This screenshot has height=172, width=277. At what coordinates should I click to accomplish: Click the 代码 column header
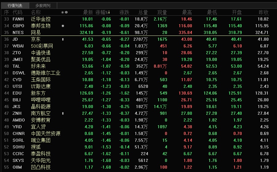pyautogui.click(x=18, y=12)
